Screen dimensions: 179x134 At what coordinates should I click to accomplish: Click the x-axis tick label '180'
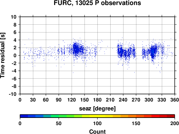97,100
